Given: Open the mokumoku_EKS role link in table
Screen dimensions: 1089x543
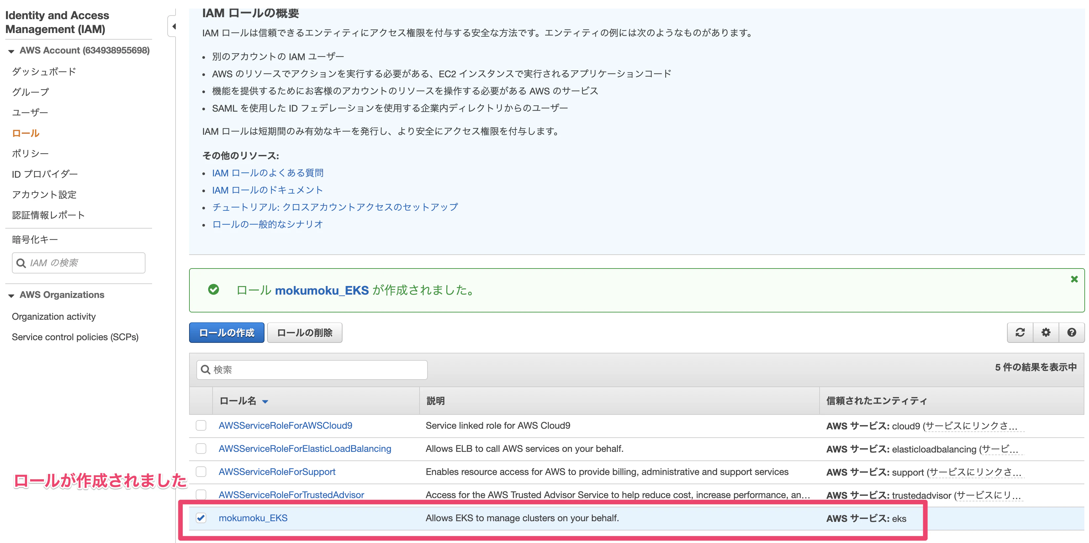Looking at the screenshot, I should (x=253, y=518).
